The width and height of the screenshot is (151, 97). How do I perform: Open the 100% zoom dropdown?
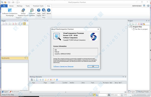click(x=131, y=95)
